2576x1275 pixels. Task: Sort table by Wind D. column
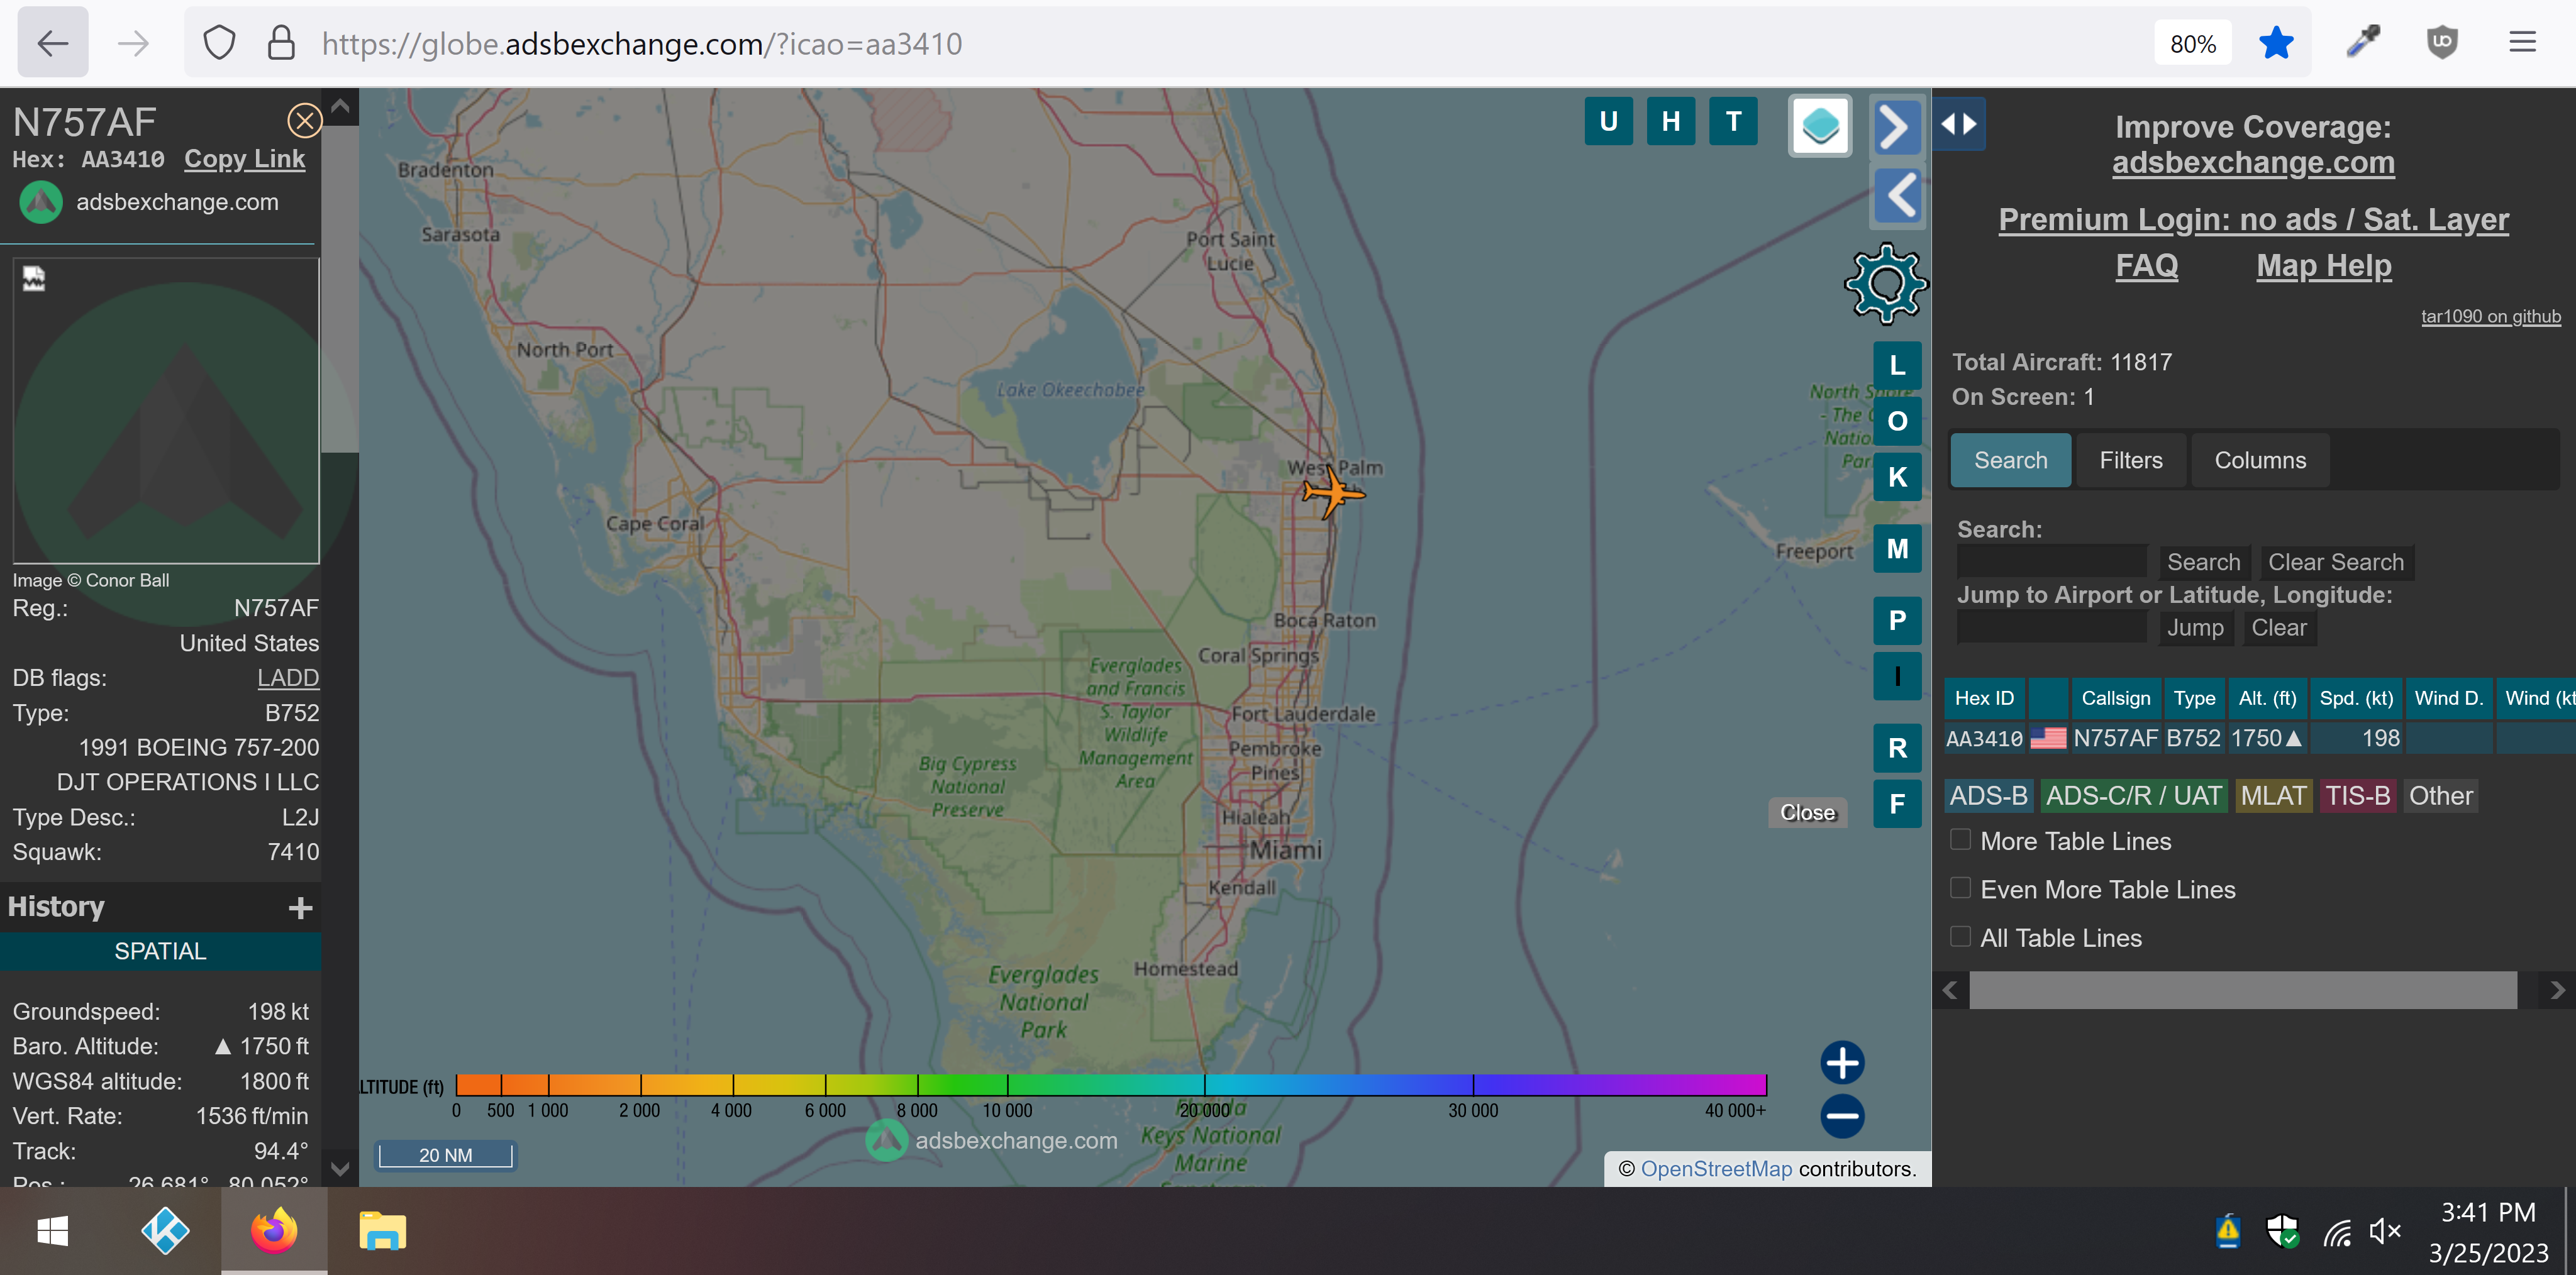point(2448,698)
